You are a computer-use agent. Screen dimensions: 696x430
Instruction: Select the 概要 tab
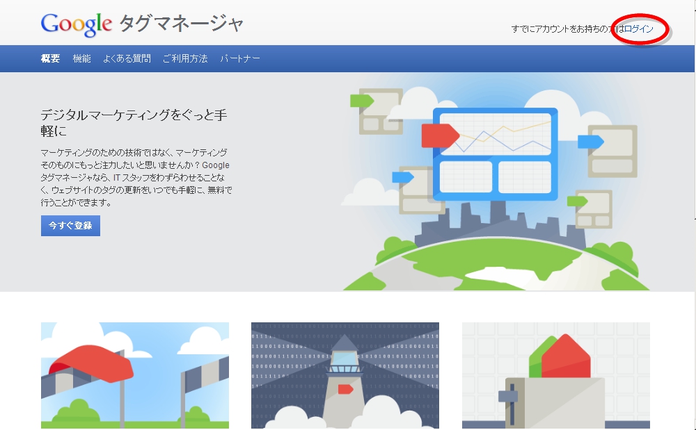pos(51,58)
